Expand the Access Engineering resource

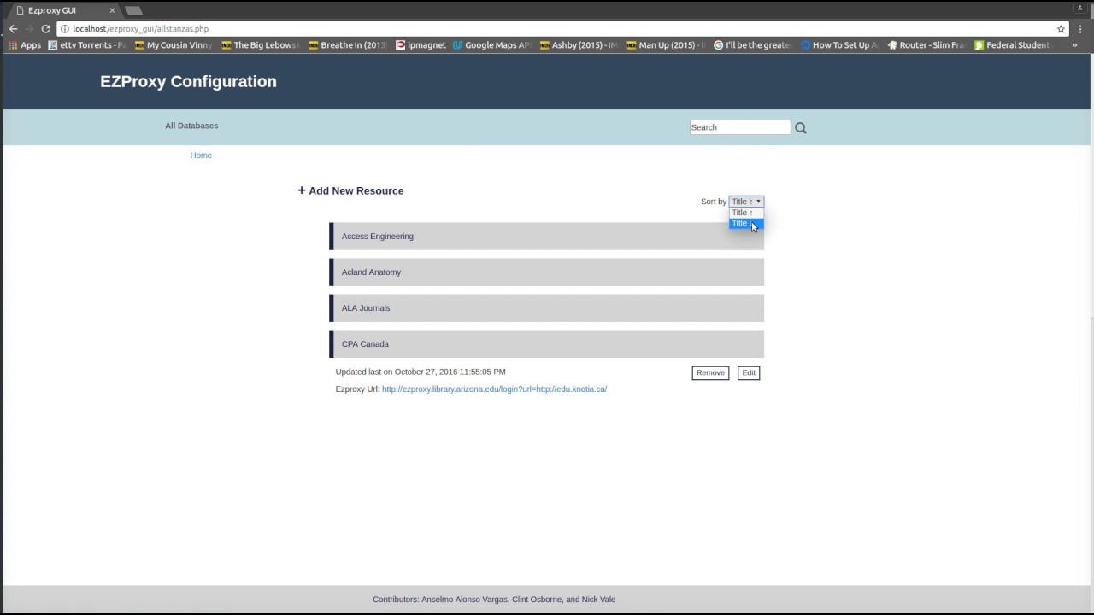[x=546, y=237]
